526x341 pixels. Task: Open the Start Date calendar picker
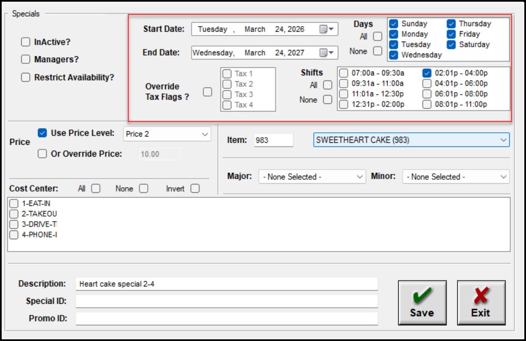point(327,29)
